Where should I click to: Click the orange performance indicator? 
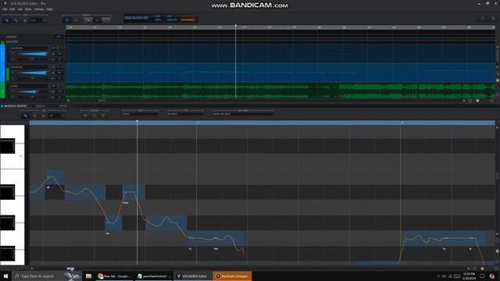coord(188,20)
